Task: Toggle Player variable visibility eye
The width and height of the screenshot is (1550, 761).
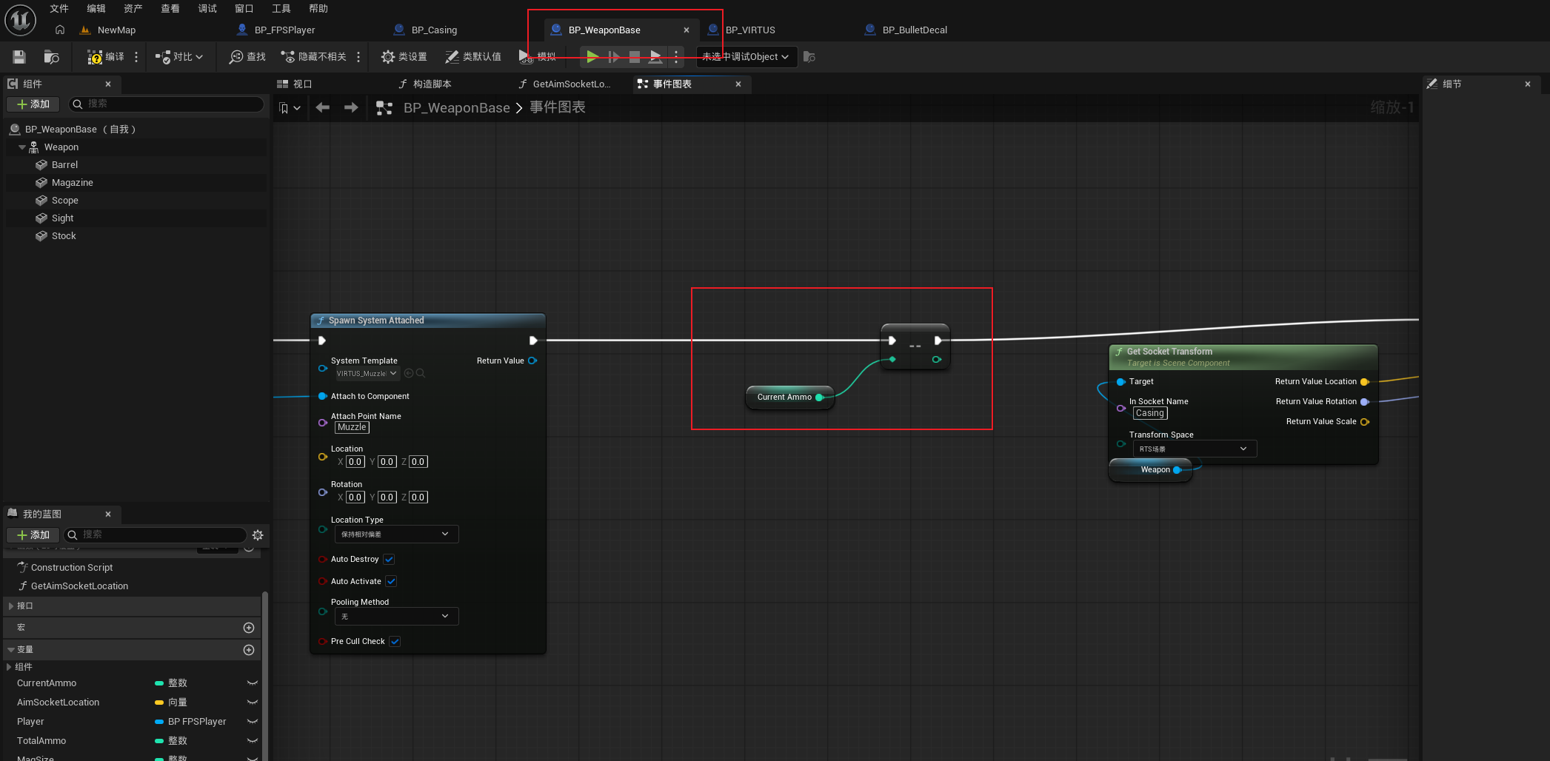Action: (253, 722)
